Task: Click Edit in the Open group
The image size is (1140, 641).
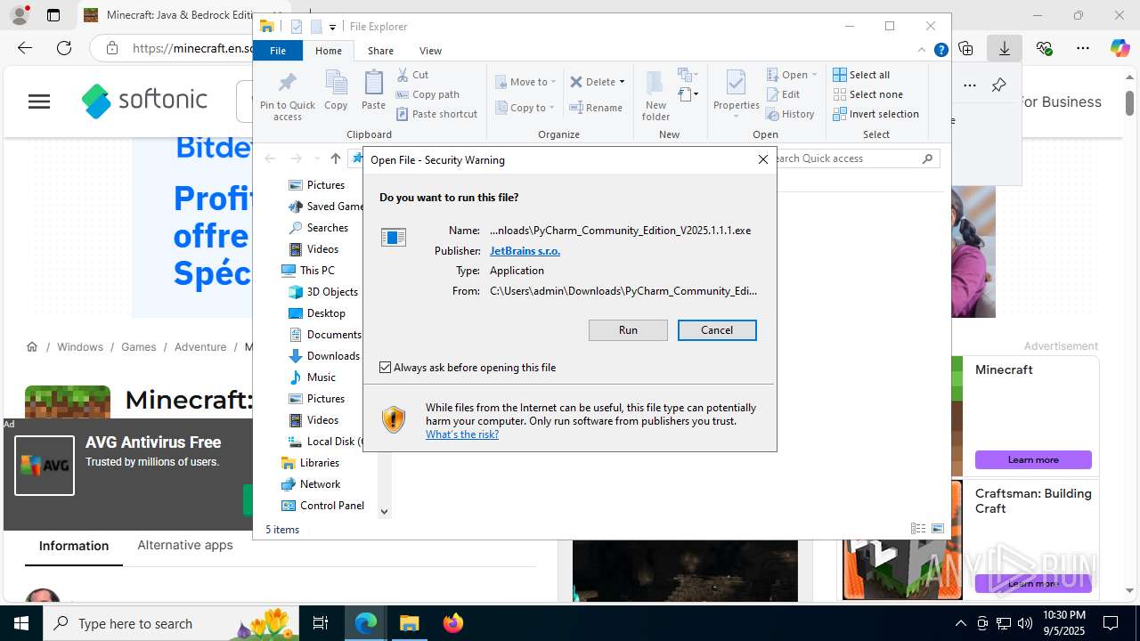Action: coord(783,94)
